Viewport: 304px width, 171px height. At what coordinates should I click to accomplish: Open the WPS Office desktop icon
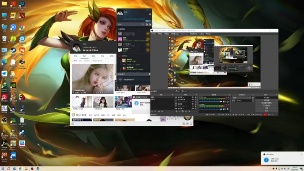(x=13, y=5)
